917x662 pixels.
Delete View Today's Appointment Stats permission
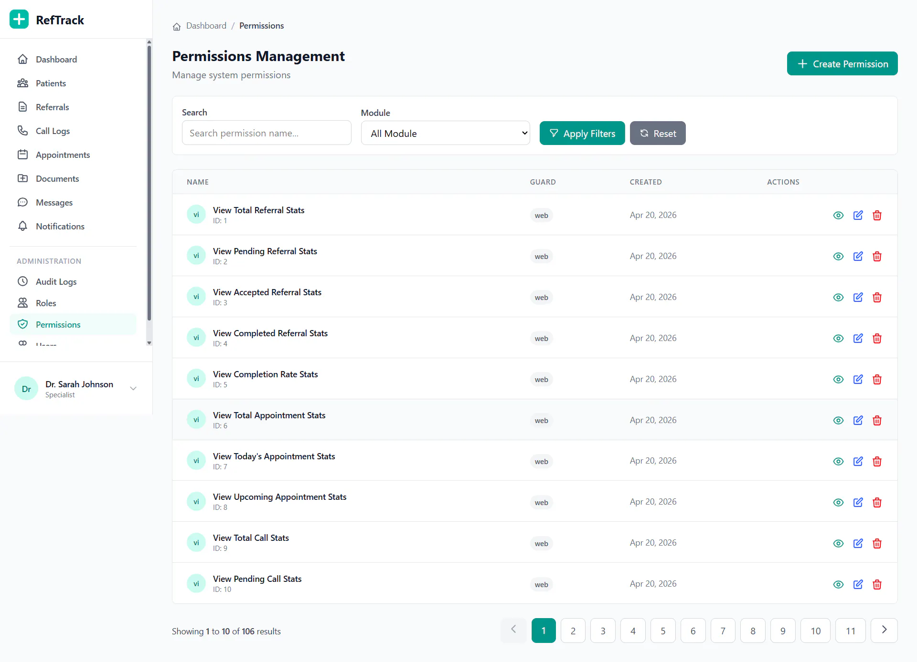tap(877, 461)
